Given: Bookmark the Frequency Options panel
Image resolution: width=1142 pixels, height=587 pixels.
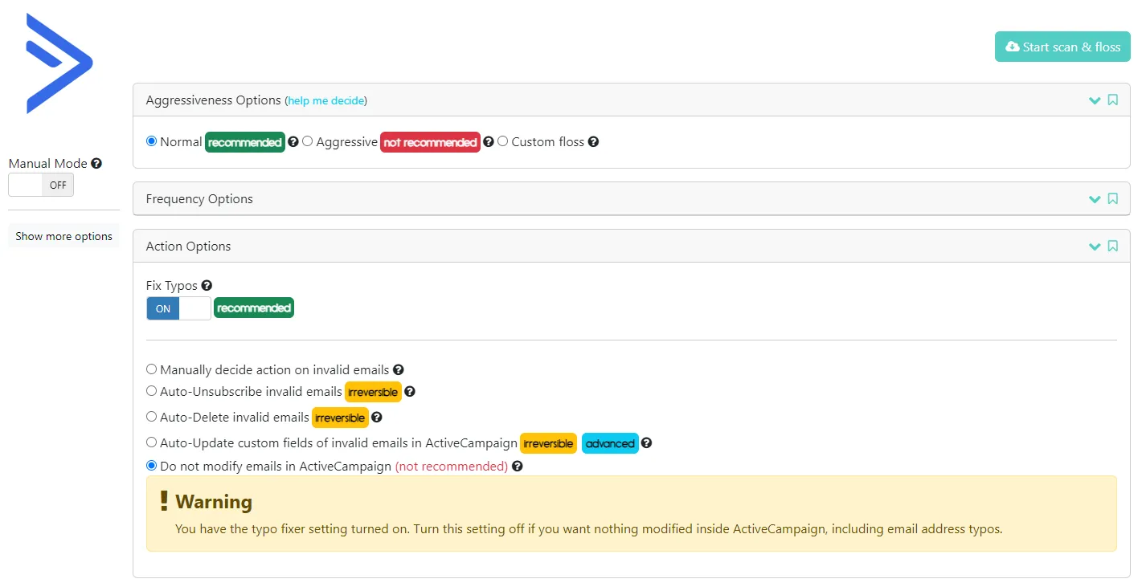Looking at the screenshot, I should coord(1113,198).
